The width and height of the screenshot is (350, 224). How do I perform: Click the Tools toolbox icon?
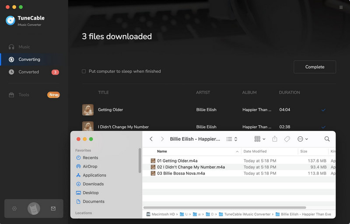coord(11,95)
